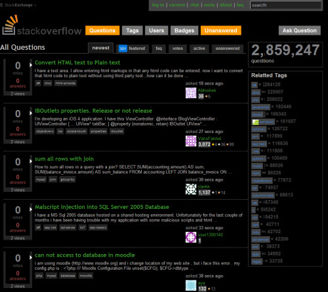Click the '2,859,247' questions count
Screen dimensions: 328x292
(285, 50)
